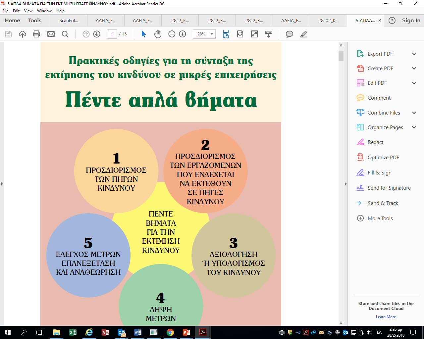424x339 pixels.
Task: Click scrollbar up arrow
Action: coord(341,45)
